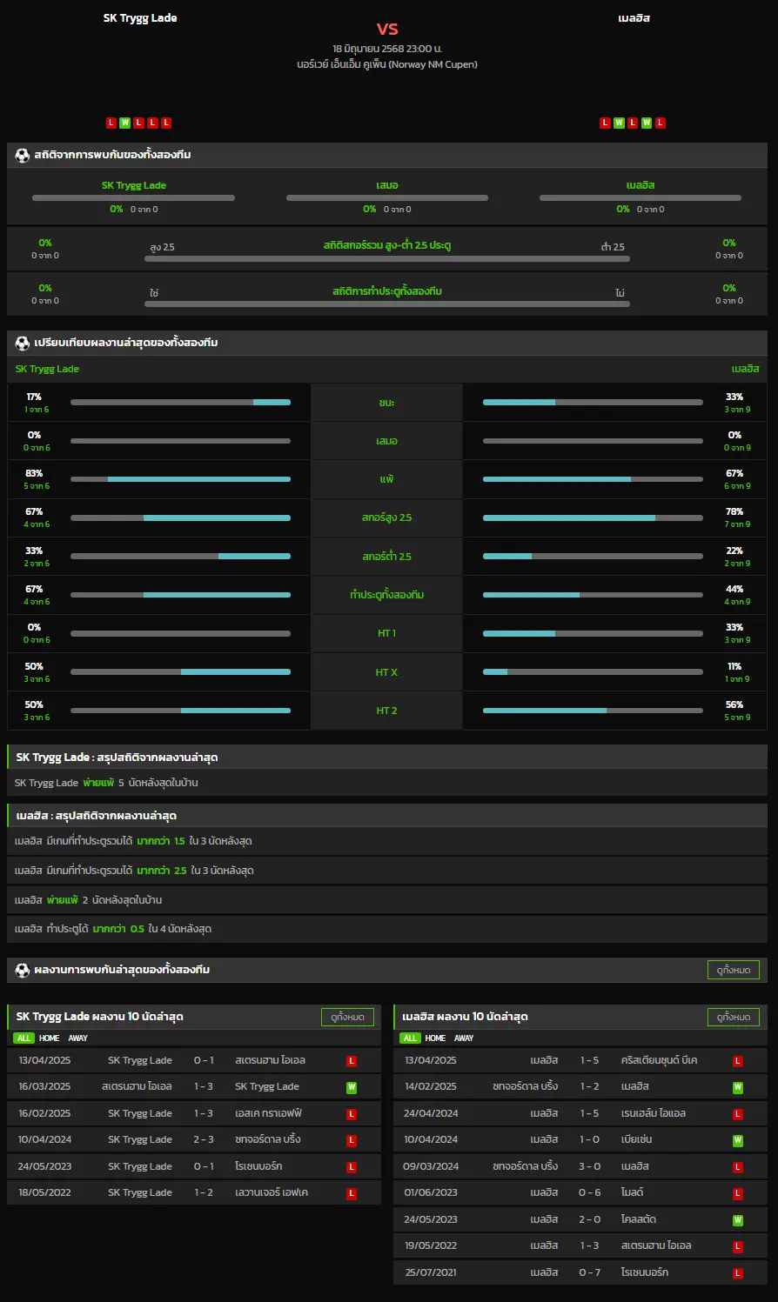Click ทำประตูทั้งสองทีม comparison row label
778x1302 pixels.
[x=387, y=595]
